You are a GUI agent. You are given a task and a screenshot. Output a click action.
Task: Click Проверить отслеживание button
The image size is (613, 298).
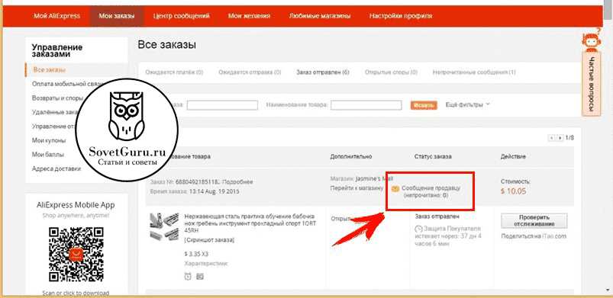pyautogui.click(x=534, y=221)
